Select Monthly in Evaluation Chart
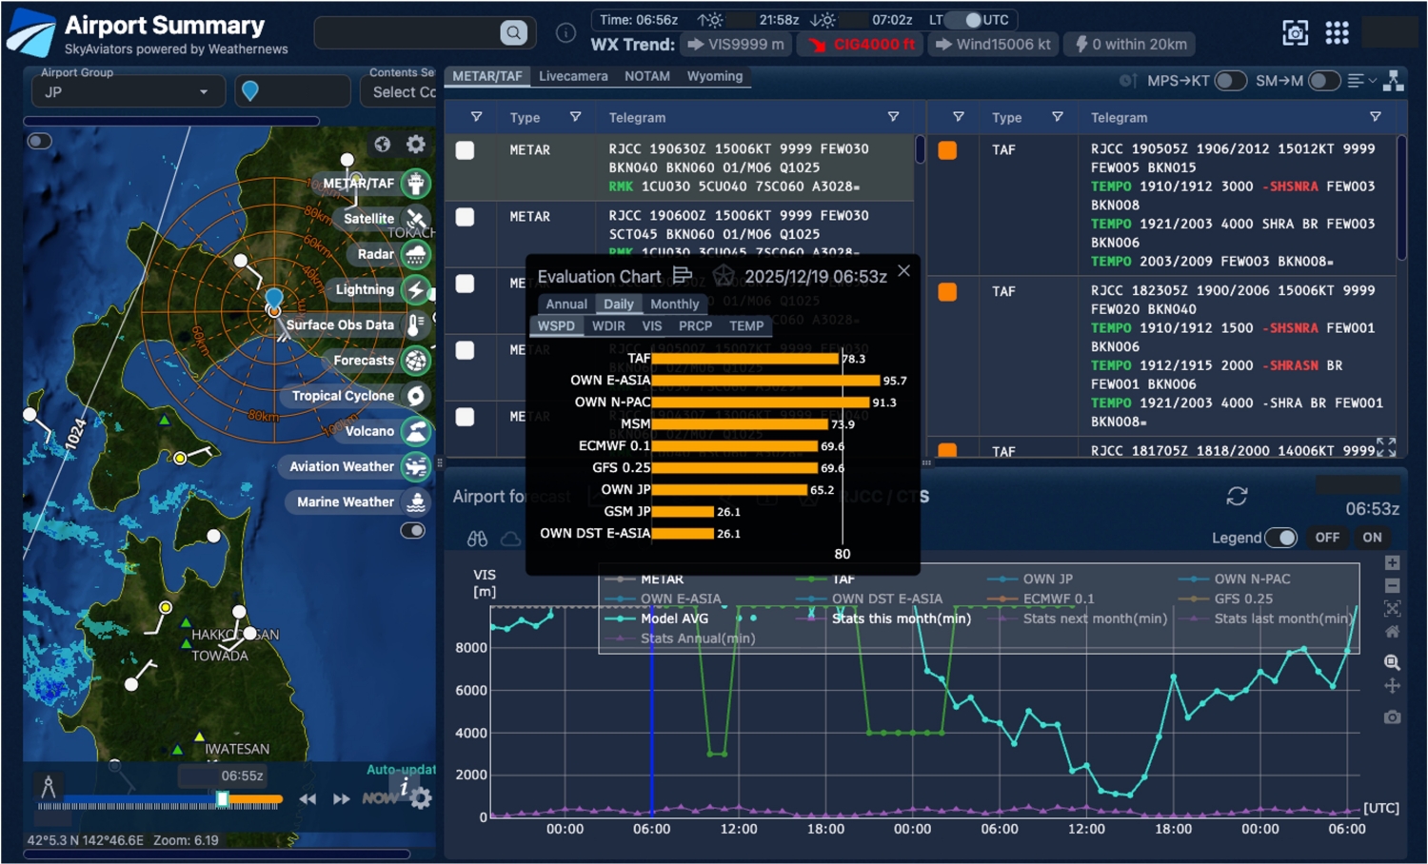 coord(674,304)
